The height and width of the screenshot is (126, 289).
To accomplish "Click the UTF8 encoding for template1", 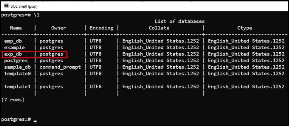I will pos(96,87).
